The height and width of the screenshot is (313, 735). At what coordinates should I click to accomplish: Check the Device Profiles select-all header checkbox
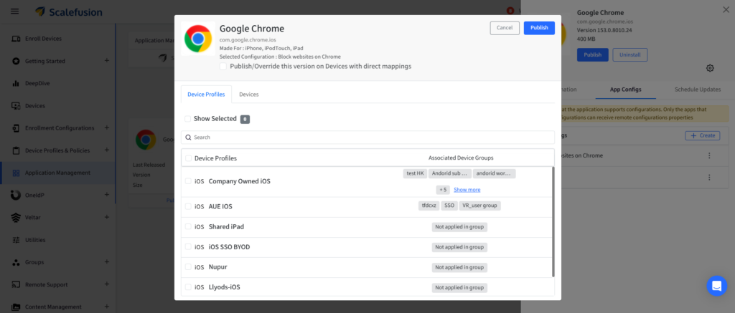click(188, 158)
